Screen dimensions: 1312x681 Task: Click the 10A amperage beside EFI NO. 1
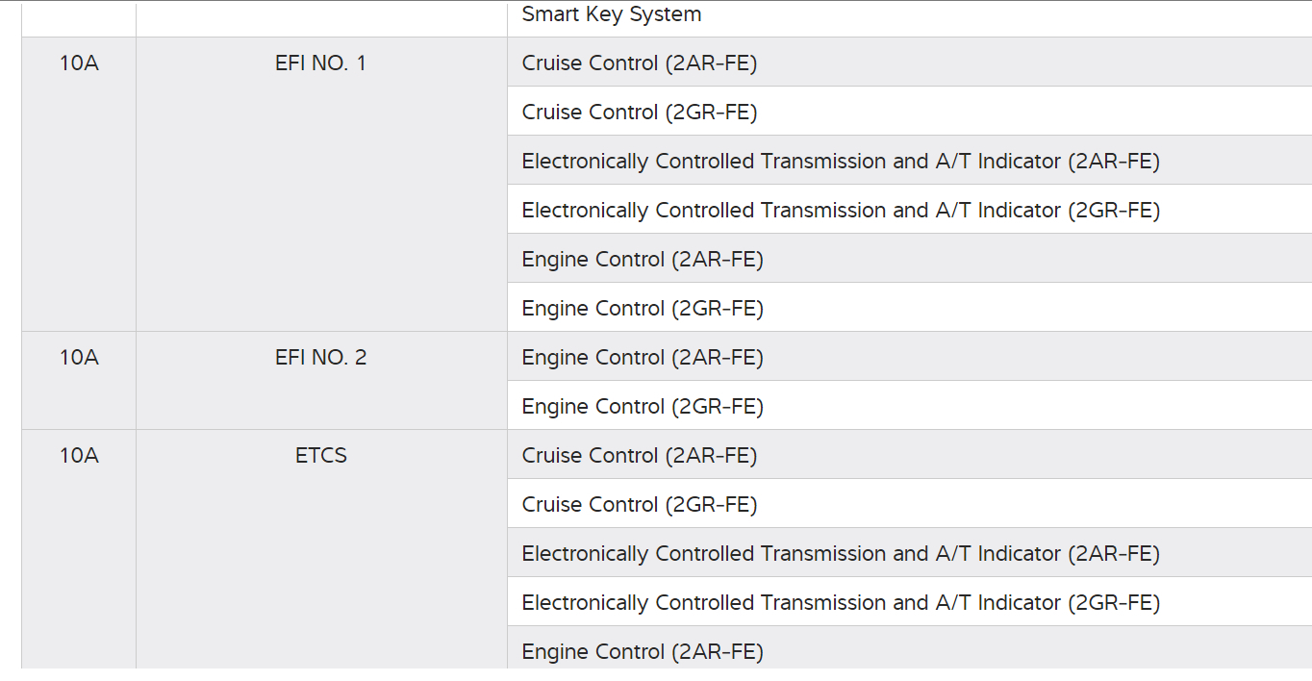(x=79, y=63)
